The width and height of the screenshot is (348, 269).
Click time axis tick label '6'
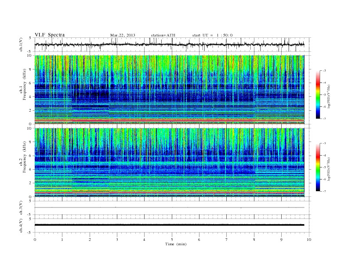click(199, 240)
